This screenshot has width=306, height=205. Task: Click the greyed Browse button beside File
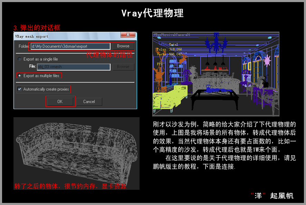pos(123,67)
